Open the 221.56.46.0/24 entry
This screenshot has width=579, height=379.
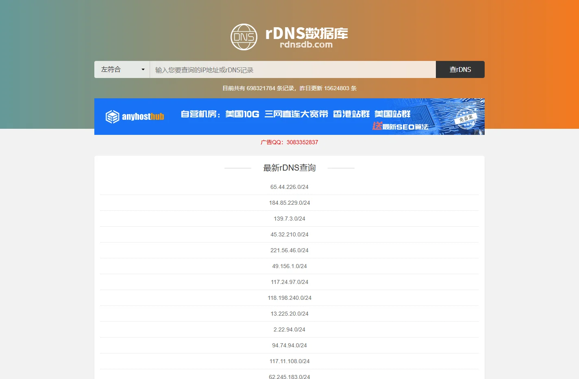tap(289, 250)
